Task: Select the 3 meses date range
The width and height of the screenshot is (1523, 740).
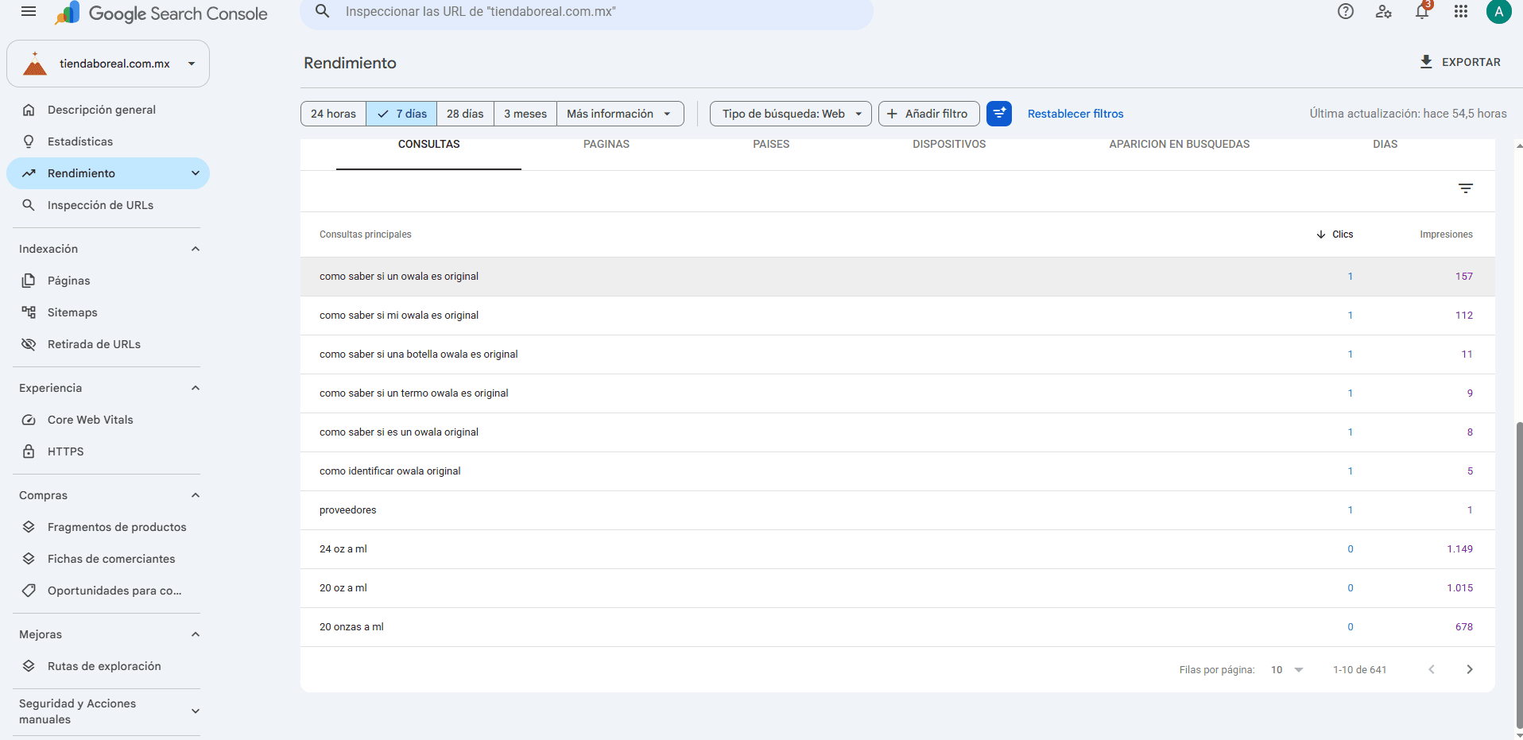Action: 525,114
